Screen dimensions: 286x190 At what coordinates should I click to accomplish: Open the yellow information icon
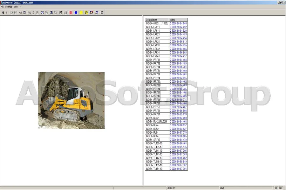81,12
